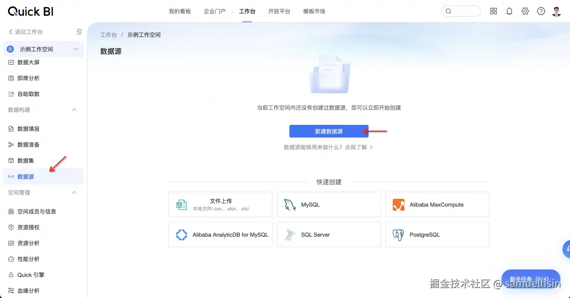Open the 企业门户 tab

pyautogui.click(x=215, y=11)
